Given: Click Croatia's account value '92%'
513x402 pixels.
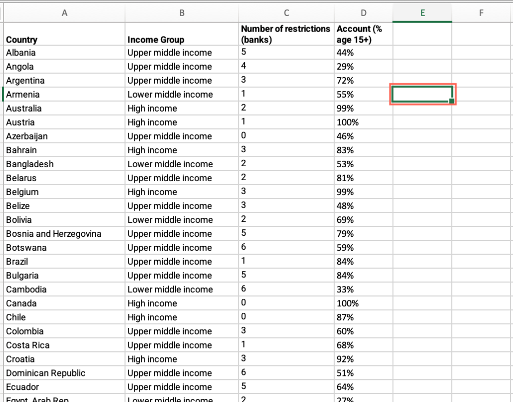Looking at the screenshot, I should pos(364,359).
